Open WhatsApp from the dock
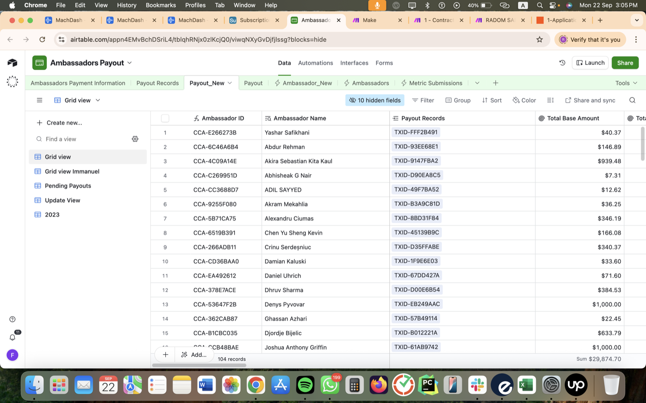 [x=330, y=385]
